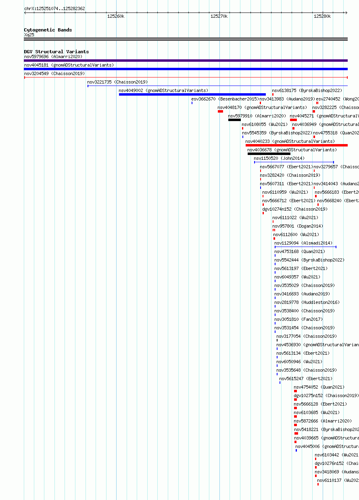Click the nsv4040233 gnomAD variant label
The height and width of the screenshot is (500, 359).
coord(290,141)
